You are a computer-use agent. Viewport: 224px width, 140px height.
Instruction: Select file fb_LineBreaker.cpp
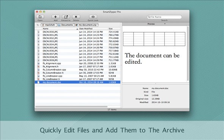click(77, 76)
